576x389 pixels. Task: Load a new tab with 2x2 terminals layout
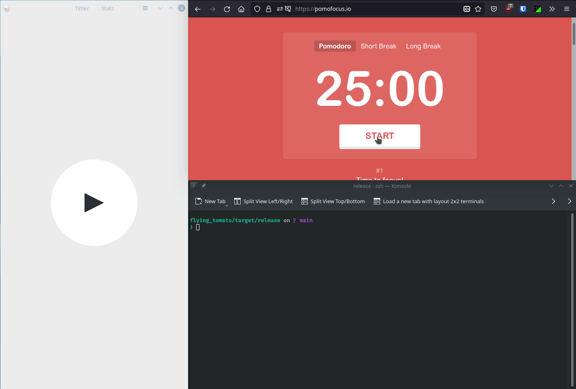(x=429, y=201)
